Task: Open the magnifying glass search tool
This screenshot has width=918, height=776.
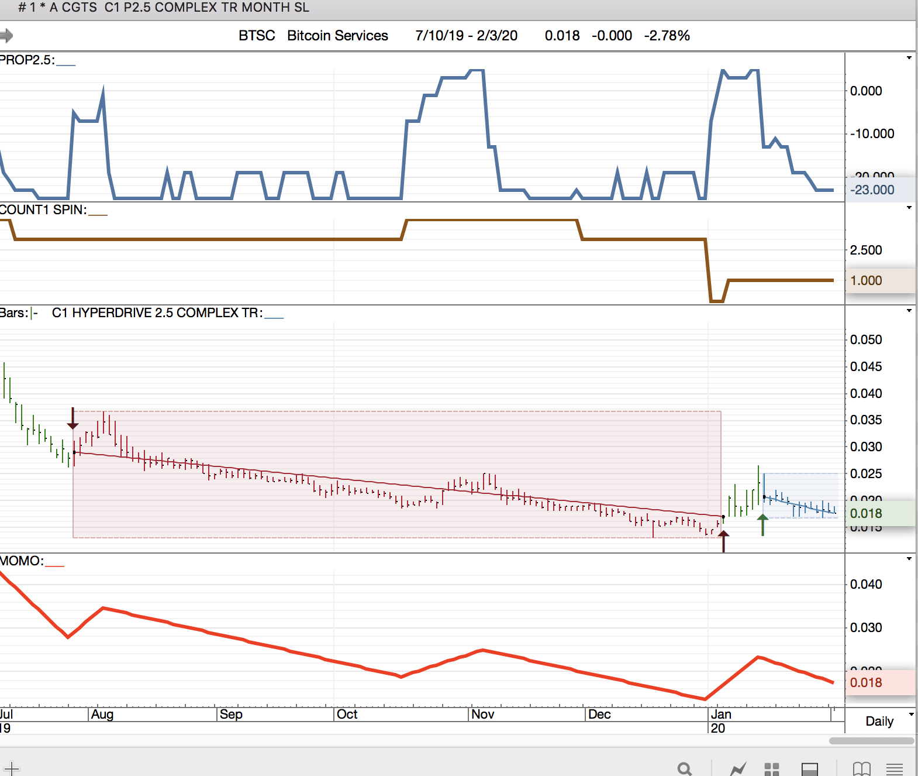Action: [x=685, y=768]
